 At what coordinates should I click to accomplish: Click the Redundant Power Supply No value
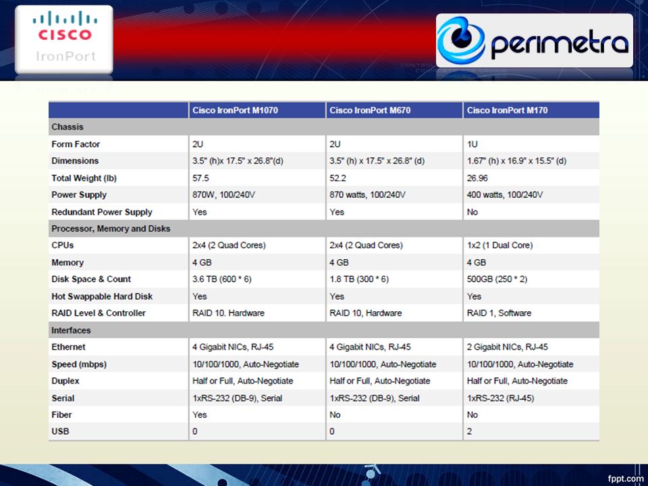473,212
